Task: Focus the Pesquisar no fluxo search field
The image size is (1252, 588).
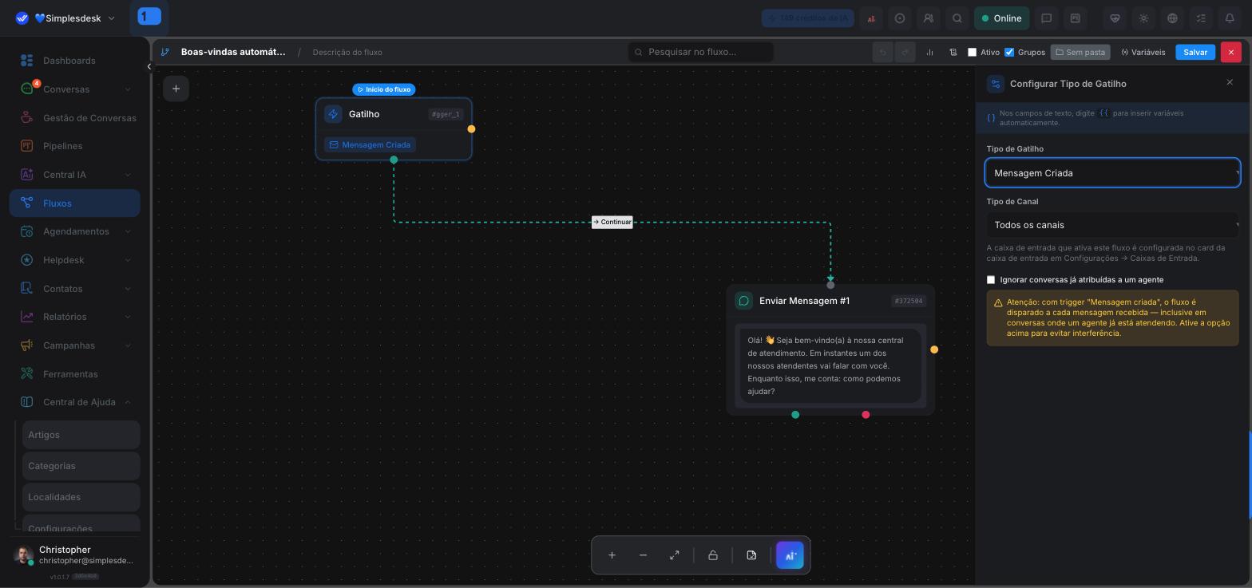Action: (x=701, y=52)
